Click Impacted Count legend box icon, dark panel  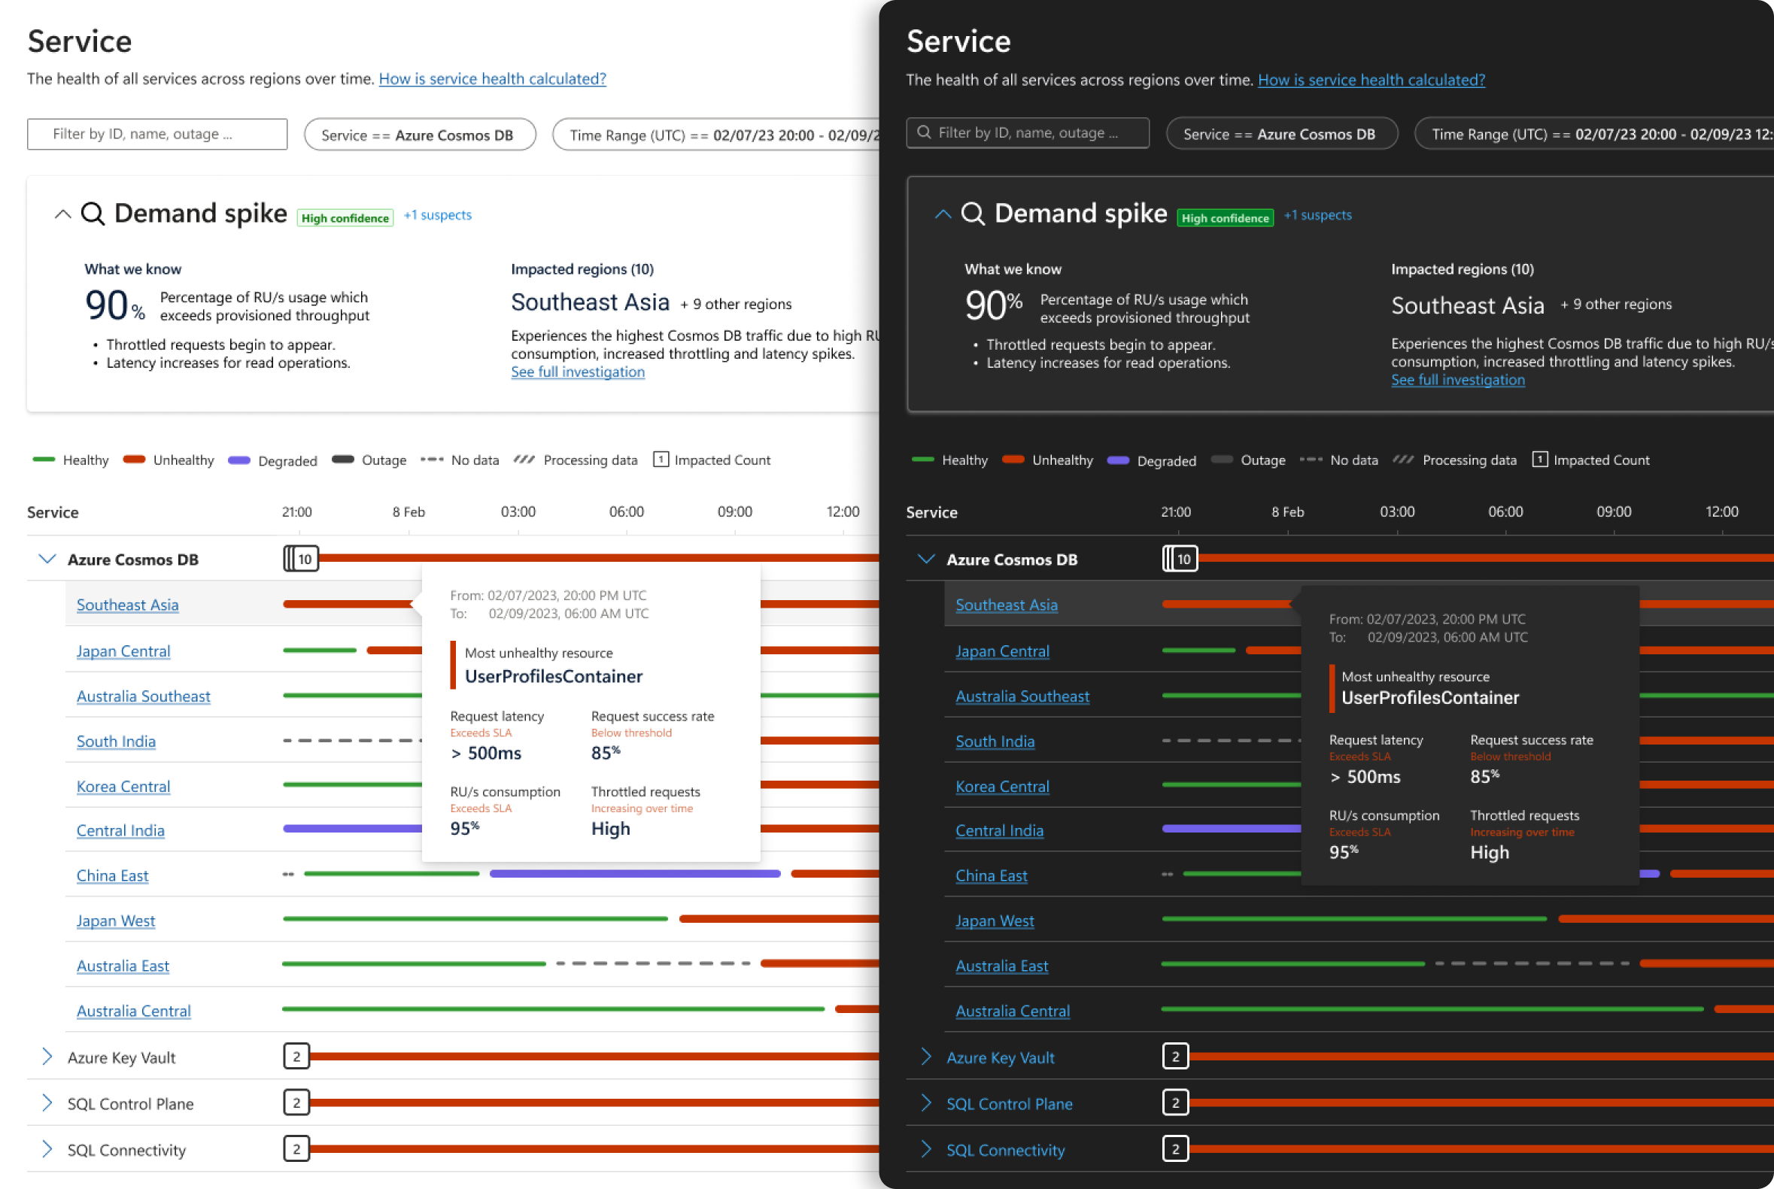[x=1539, y=460]
